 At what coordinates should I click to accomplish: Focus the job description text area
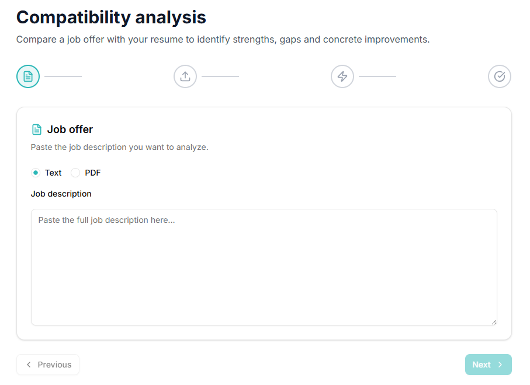coord(264,267)
